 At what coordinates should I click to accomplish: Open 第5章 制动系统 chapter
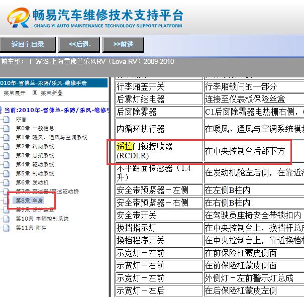coord(35,173)
